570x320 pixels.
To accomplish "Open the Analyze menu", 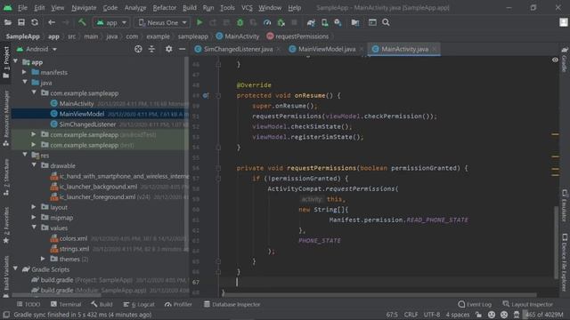I will 135,8.
